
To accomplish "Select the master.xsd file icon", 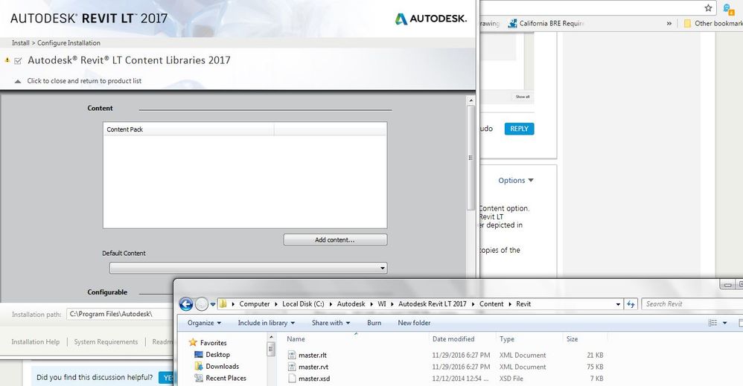I will [x=292, y=379].
